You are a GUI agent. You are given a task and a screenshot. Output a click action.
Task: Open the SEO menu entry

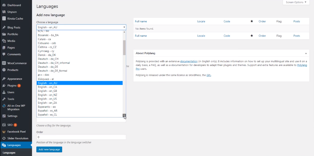click(x=10, y=125)
